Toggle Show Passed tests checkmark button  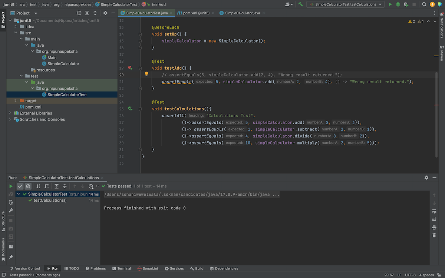point(20,186)
